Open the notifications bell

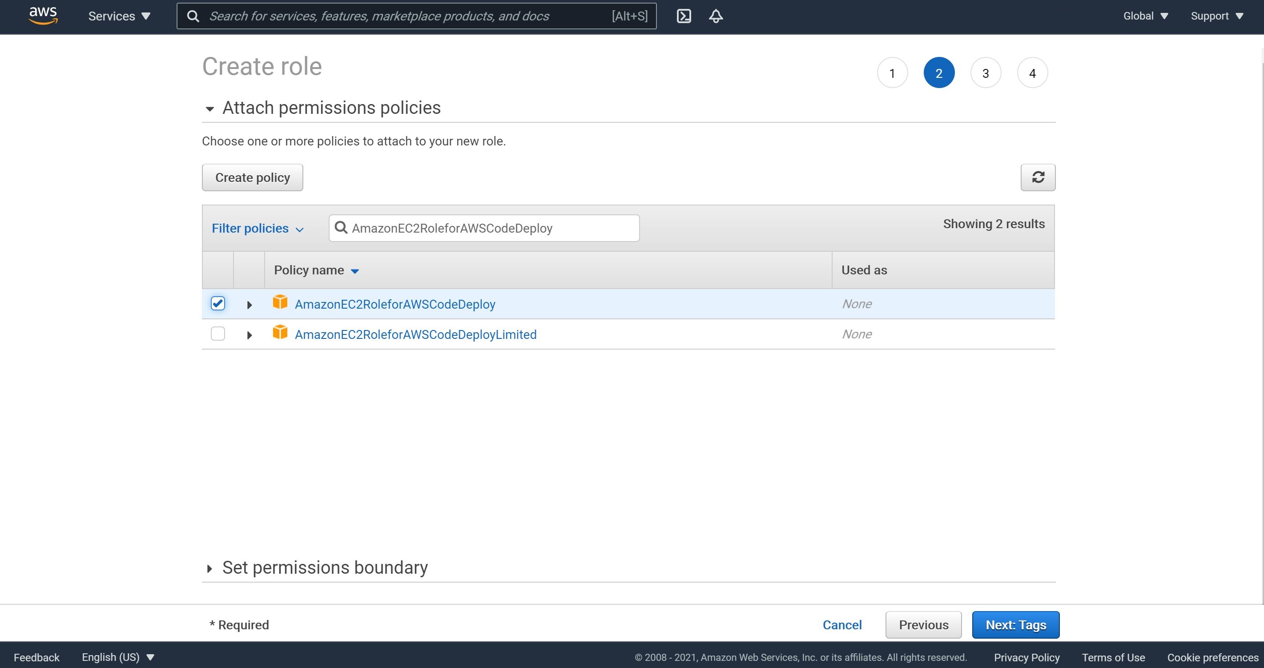pos(716,16)
